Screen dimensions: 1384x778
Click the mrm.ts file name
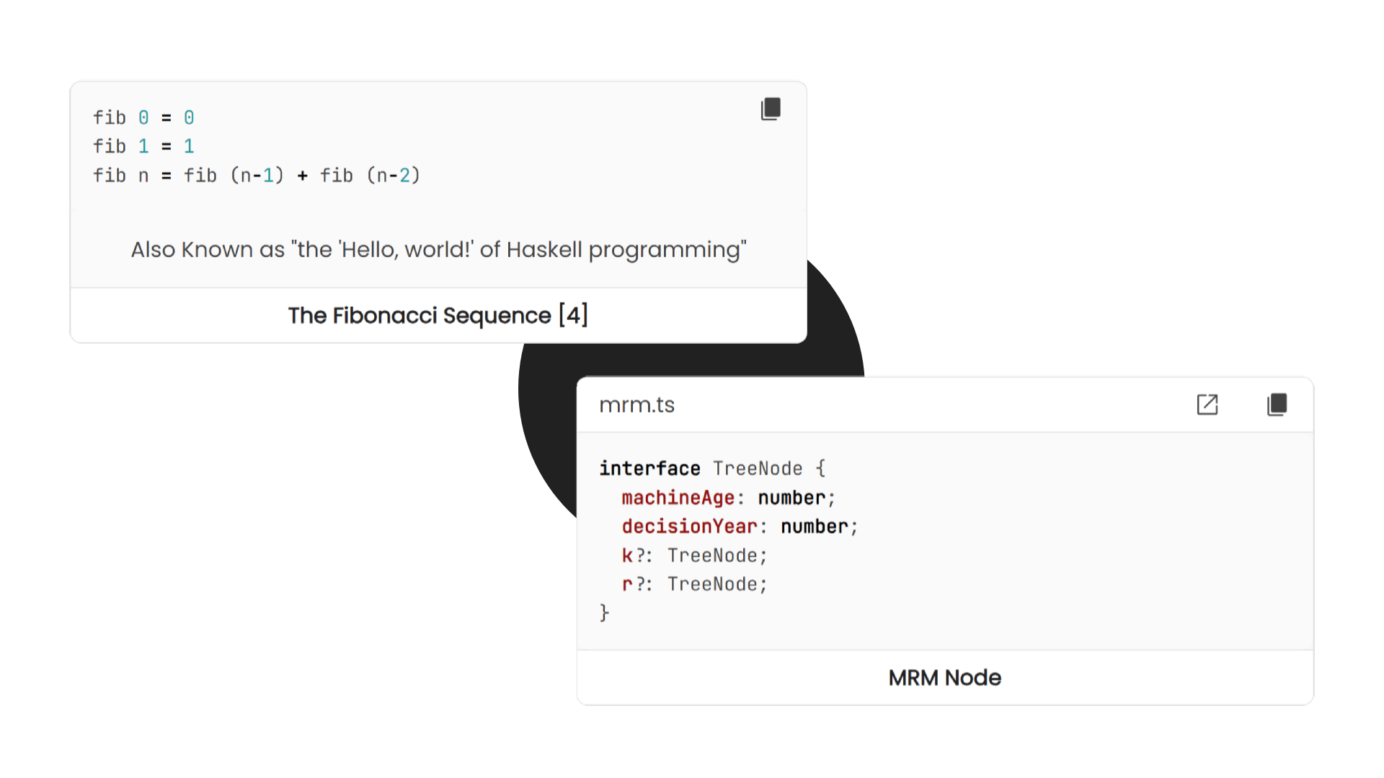[x=636, y=405]
